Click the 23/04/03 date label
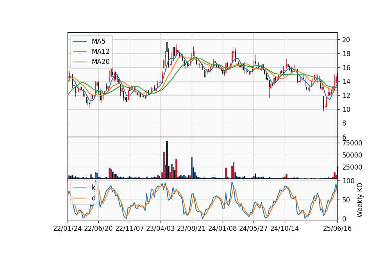The height and width of the screenshot is (269, 375). pos(161,228)
